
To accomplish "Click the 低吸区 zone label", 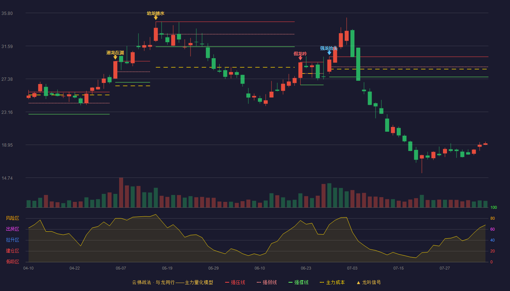I will pos(12,262).
